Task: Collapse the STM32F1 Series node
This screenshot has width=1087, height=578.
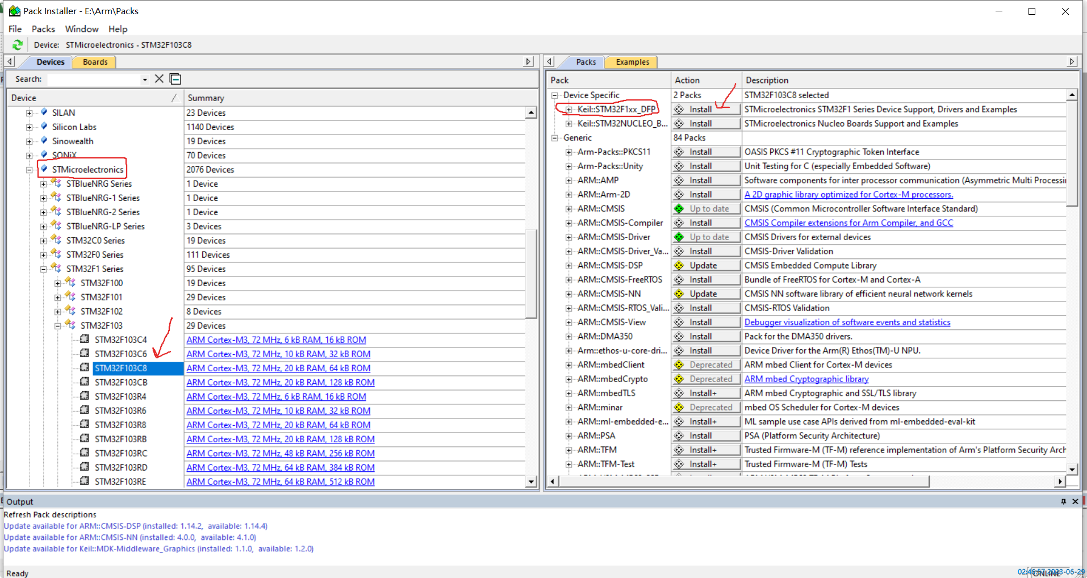Action: 44,269
